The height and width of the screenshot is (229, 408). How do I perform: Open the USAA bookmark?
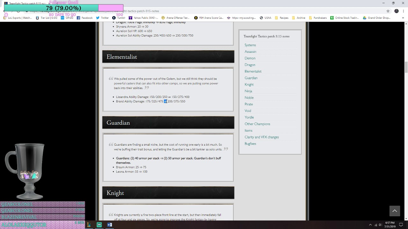[x=266, y=18]
